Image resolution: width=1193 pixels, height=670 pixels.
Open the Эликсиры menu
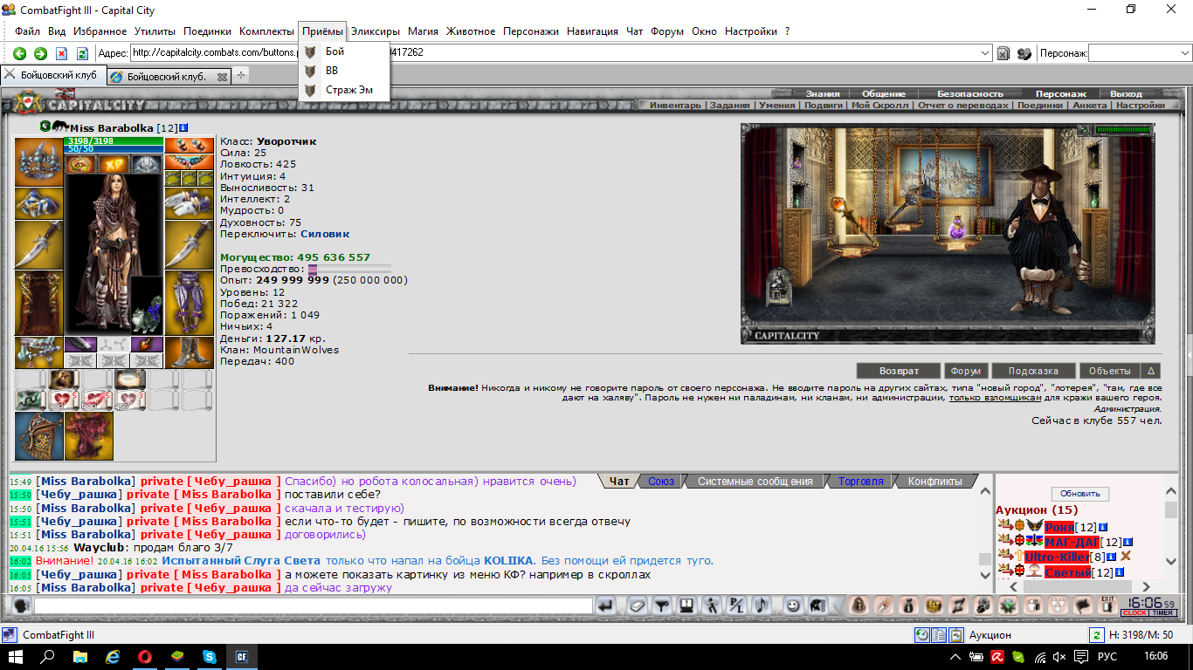click(376, 31)
